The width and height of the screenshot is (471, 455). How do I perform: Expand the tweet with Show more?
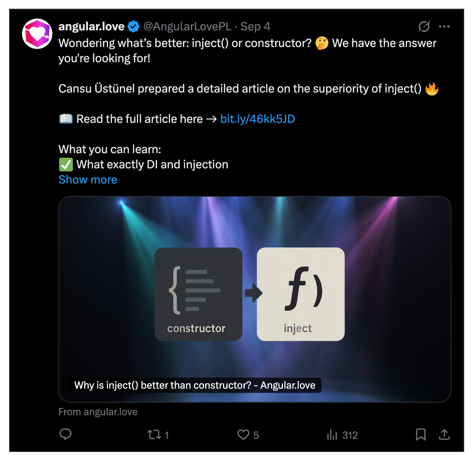[x=88, y=180]
